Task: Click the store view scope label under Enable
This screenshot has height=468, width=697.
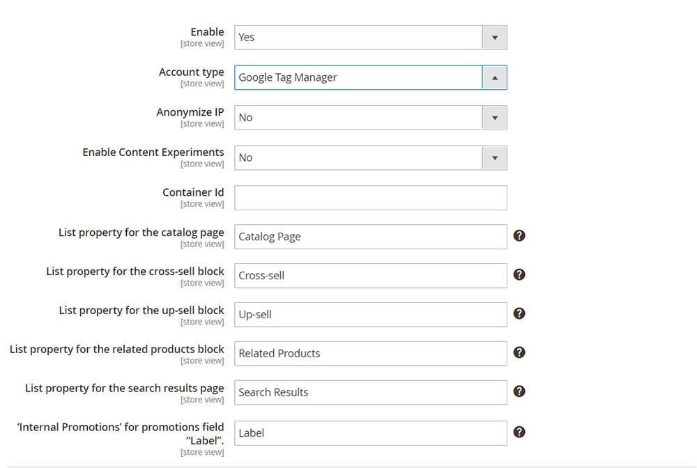Action: (202, 43)
